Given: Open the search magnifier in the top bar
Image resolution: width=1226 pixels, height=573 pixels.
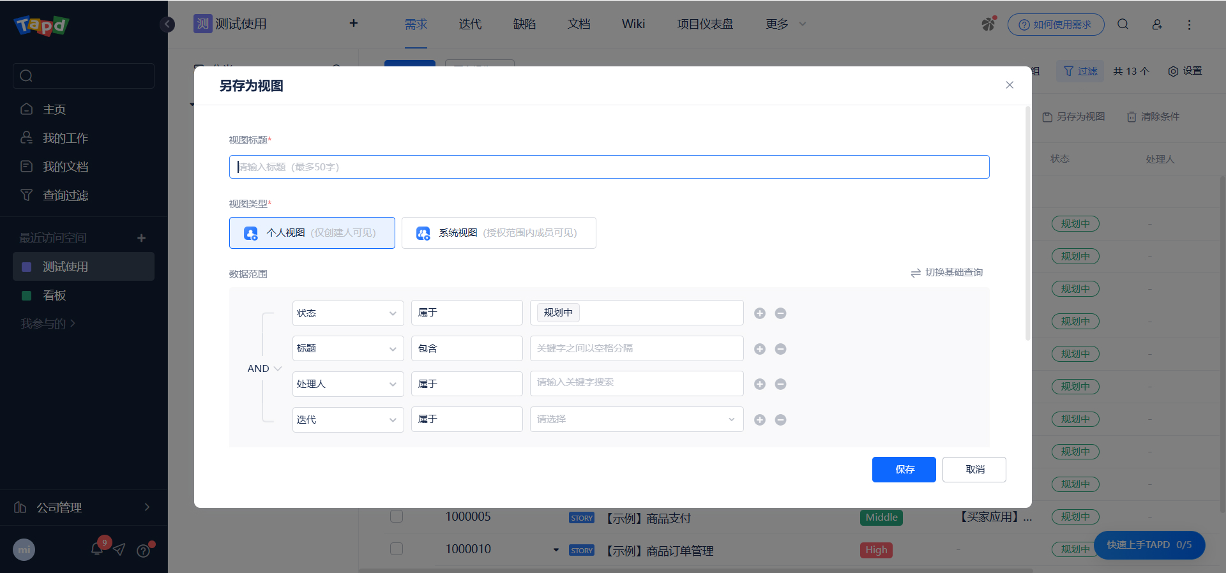Looking at the screenshot, I should 1123,24.
